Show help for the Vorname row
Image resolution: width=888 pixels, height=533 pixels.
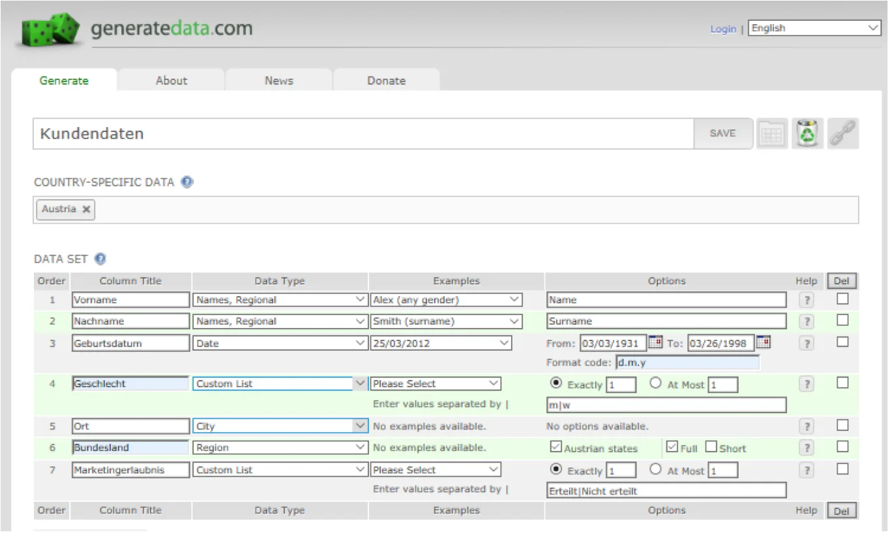pyautogui.click(x=807, y=300)
